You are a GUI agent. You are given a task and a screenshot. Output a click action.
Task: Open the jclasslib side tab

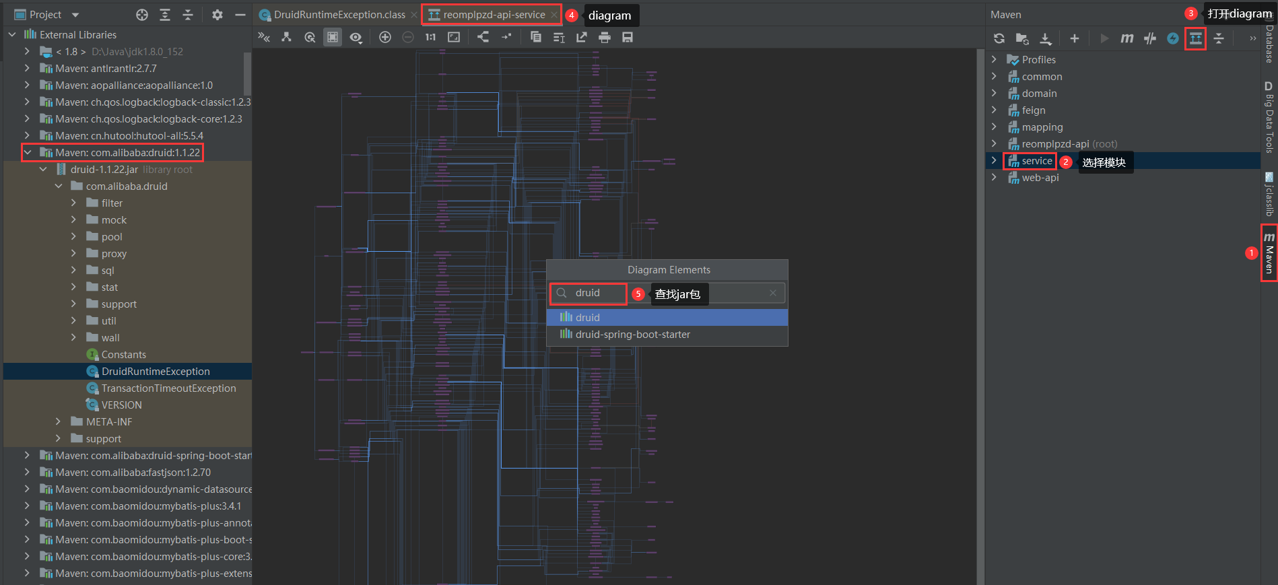tap(1269, 195)
